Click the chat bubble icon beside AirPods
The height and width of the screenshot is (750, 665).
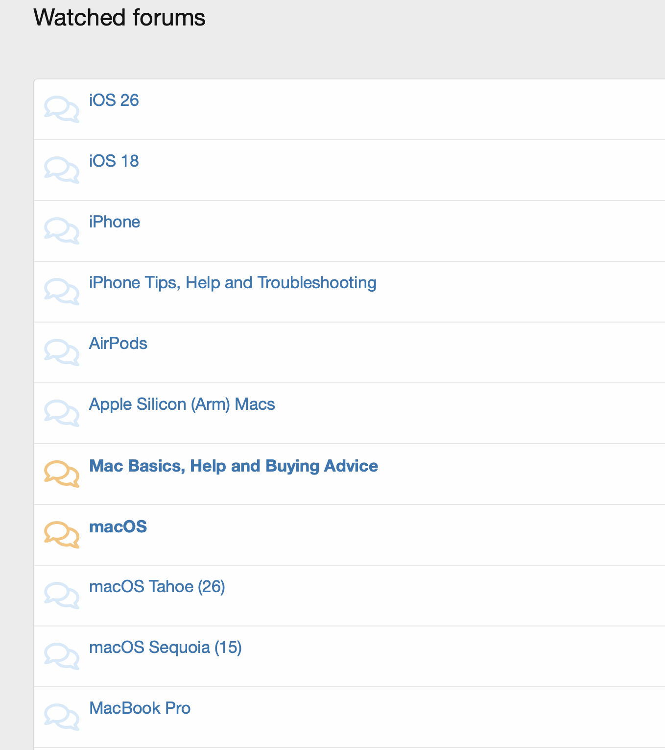click(62, 352)
